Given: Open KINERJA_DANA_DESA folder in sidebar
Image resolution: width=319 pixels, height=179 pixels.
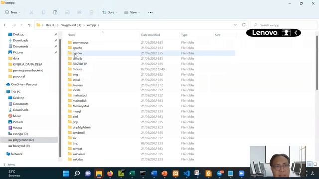Looking at the screenshot, I should tap(28, 64).
